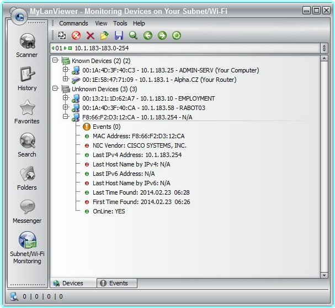Click the Last Time Found line
Screen dimensions: 335x308
[x=141, y=193]
